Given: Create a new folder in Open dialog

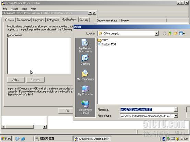Looking at the screenshot, I should click(x=176, y=33).
